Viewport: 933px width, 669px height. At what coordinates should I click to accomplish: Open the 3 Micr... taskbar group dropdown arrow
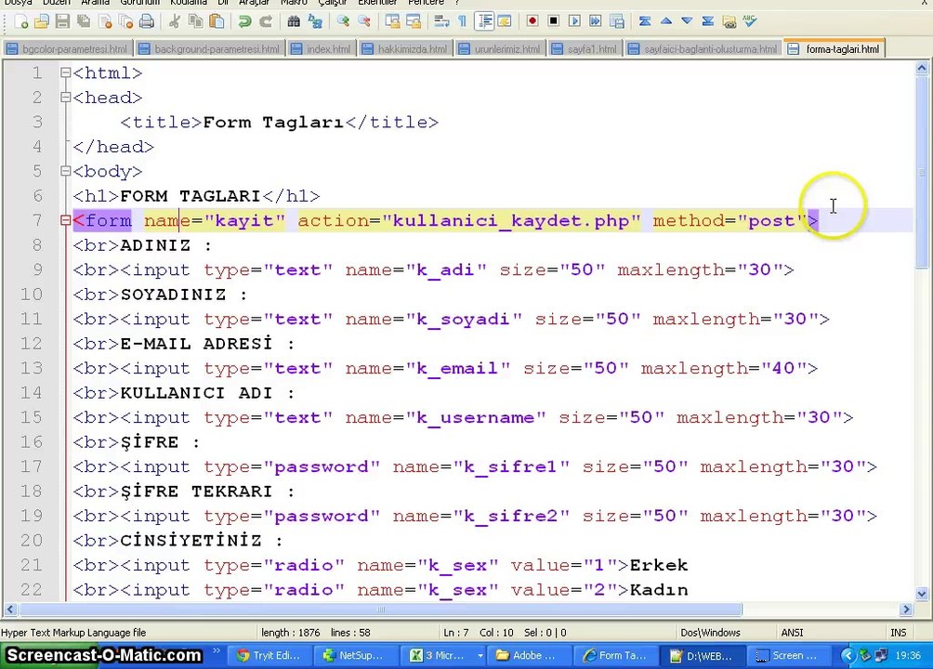point(480,655)
